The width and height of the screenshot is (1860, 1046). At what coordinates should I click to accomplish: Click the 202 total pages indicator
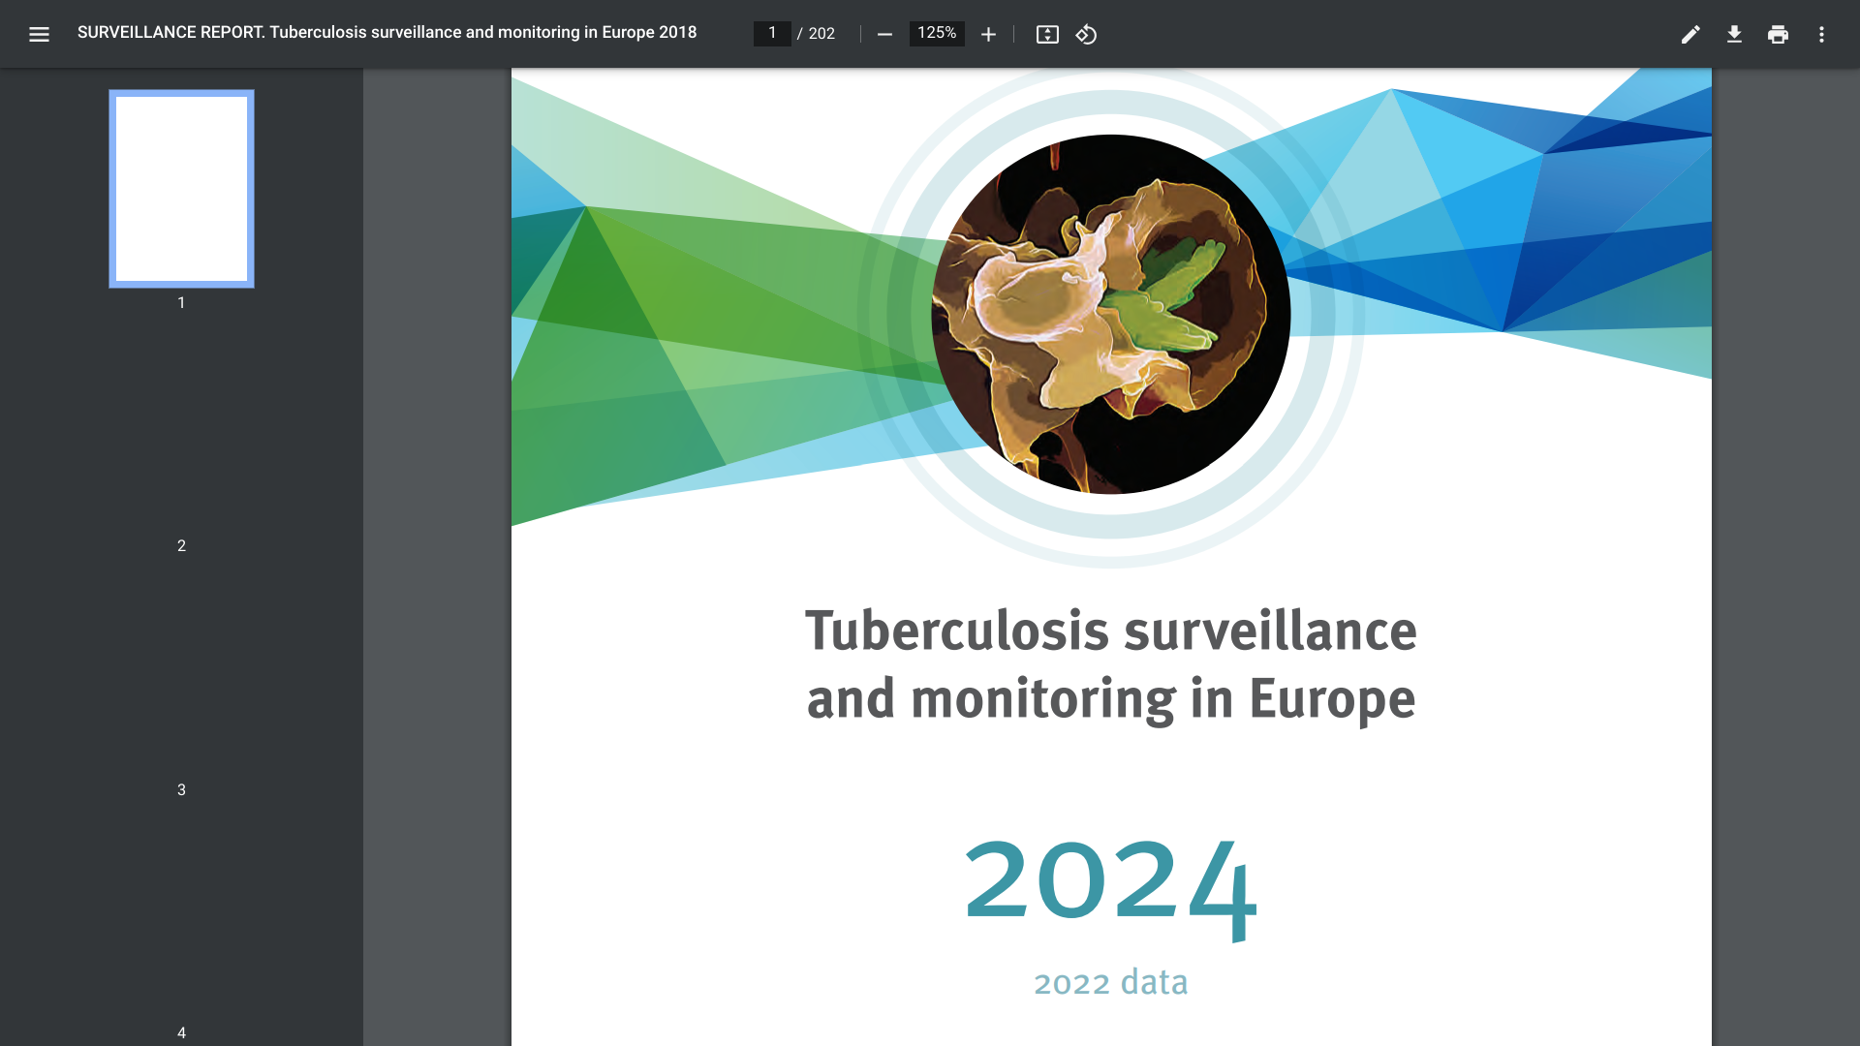(821, 34)
